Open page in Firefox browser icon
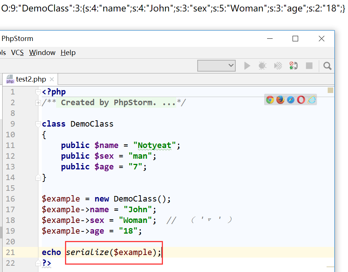This screenshot has width=348, height=272. coord(280,100)
